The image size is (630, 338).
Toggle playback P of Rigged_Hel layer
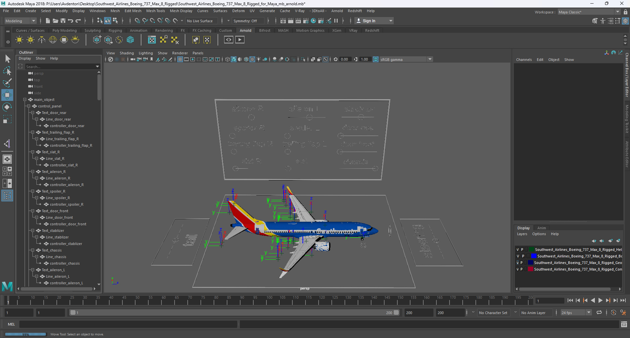point(522,250)
